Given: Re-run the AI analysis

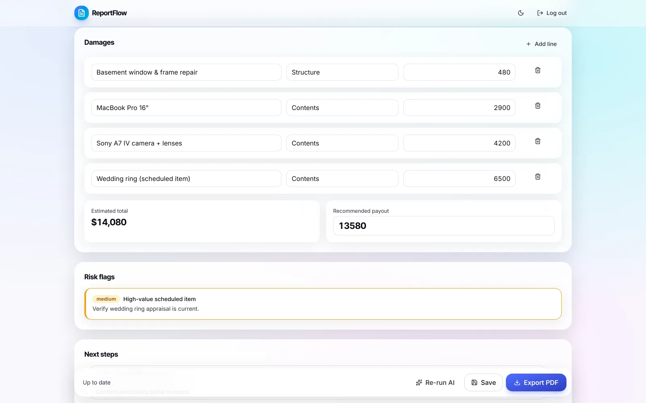Looking at the screenshot, I should click(x=435, y=382).
